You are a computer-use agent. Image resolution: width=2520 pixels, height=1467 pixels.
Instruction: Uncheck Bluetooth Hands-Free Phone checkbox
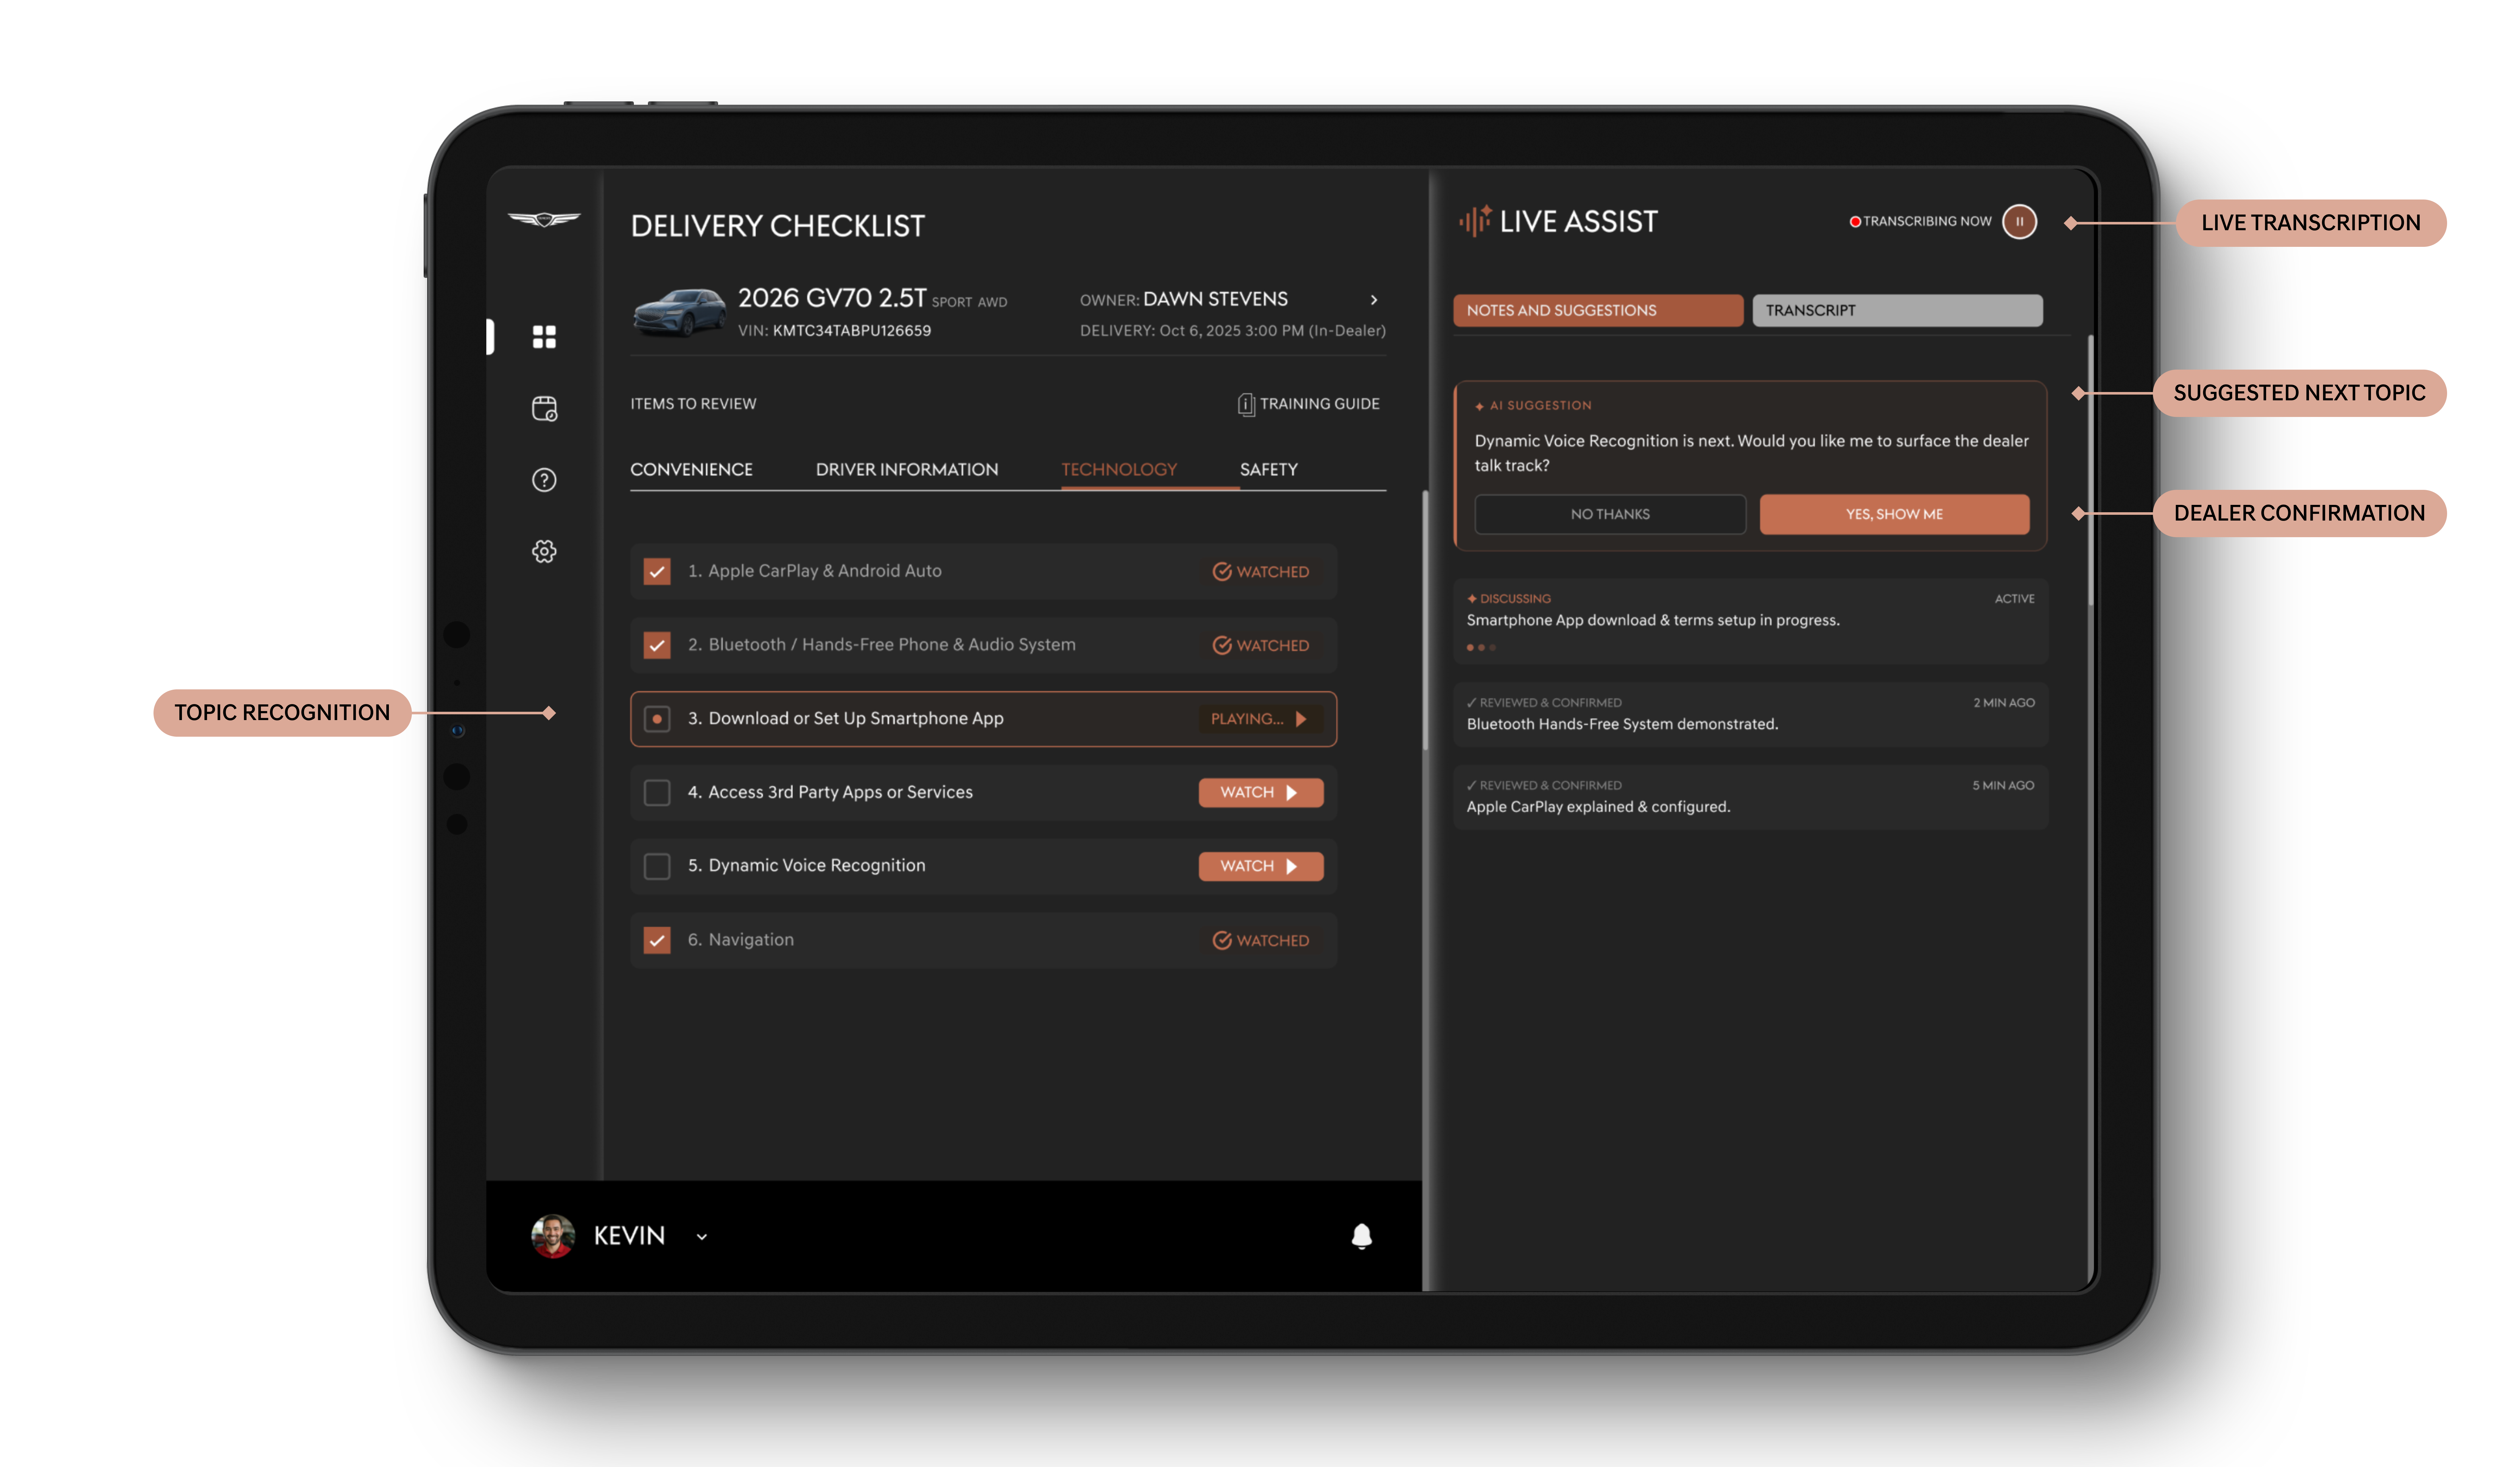pyautogui.click(x=657, y=645)
